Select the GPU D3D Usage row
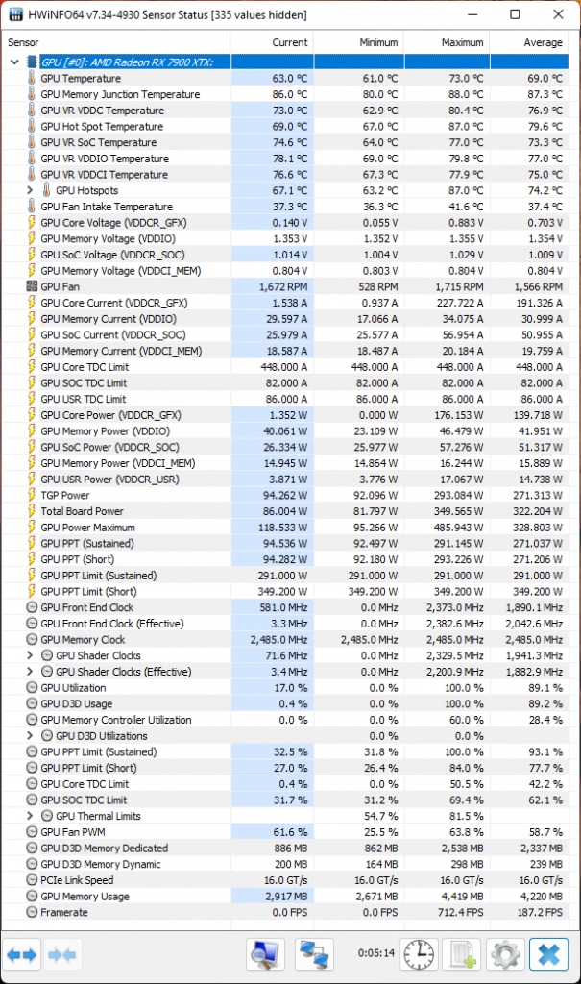The height and width of the screenshot is (984, 581). tap(285, 703)
